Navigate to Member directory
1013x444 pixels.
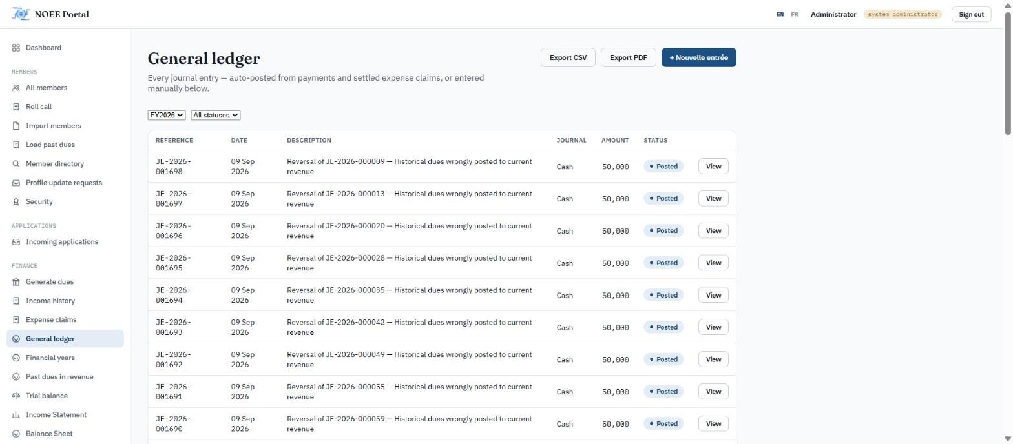(x=55, y=164)
